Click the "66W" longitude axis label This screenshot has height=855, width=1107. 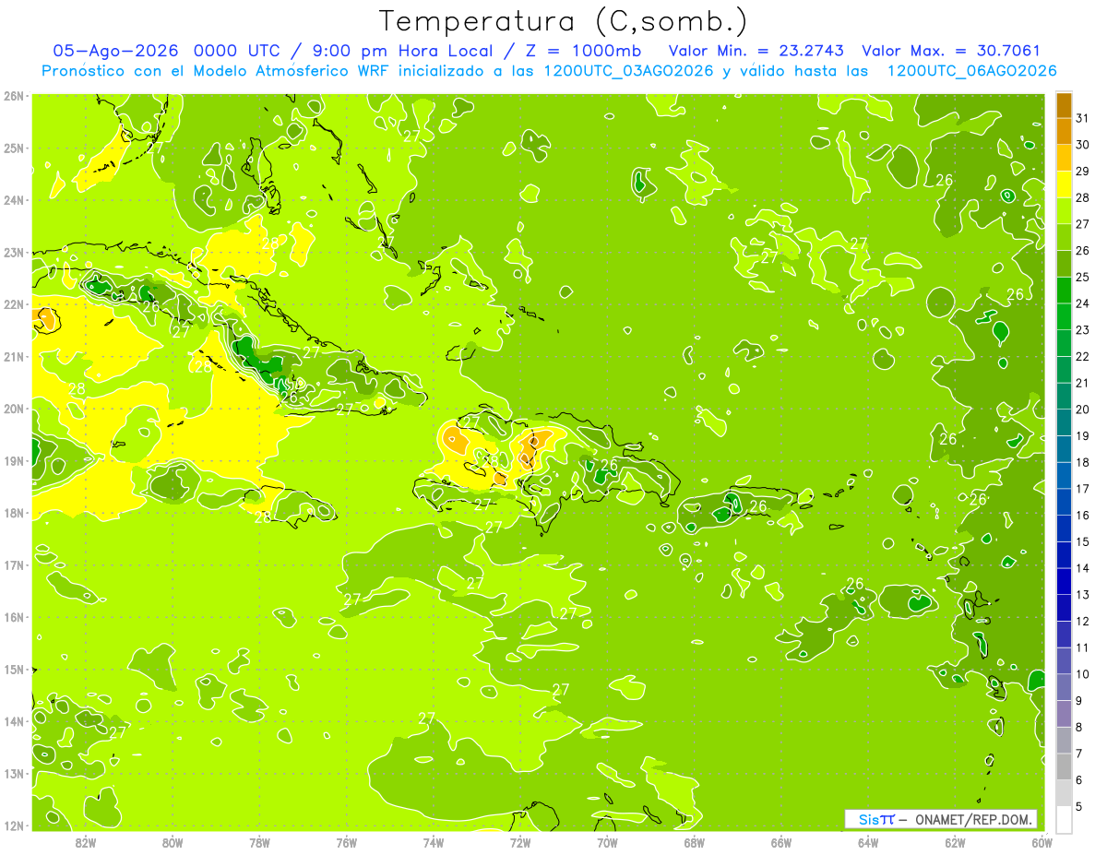point(781,842)
